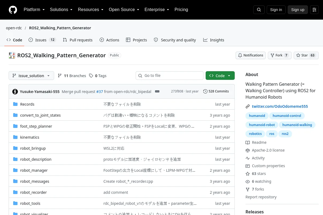Viewport: 323px width, 215px height.
Task: Open robot_messages folder icon
Action: coord(15,181)
